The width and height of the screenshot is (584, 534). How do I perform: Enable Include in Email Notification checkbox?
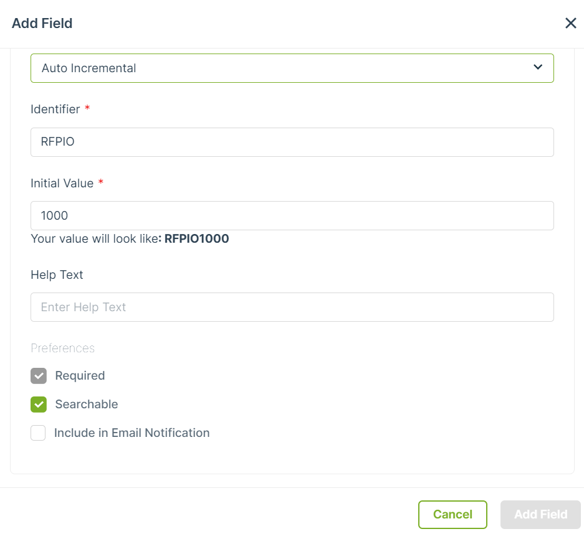(x=38, y=433)
